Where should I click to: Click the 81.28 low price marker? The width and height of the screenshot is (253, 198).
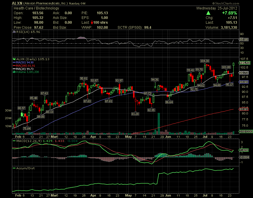point(135,114)
